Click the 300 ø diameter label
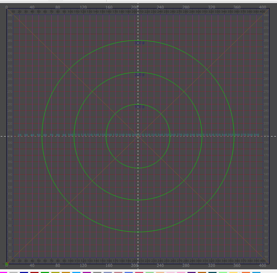The width and height of the screenshot is (277, 273). pos(140,43)
